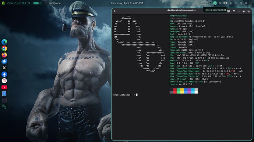Open the blue file manager dock icon
This screenshot has height=142, width=254.
[4, 94]
